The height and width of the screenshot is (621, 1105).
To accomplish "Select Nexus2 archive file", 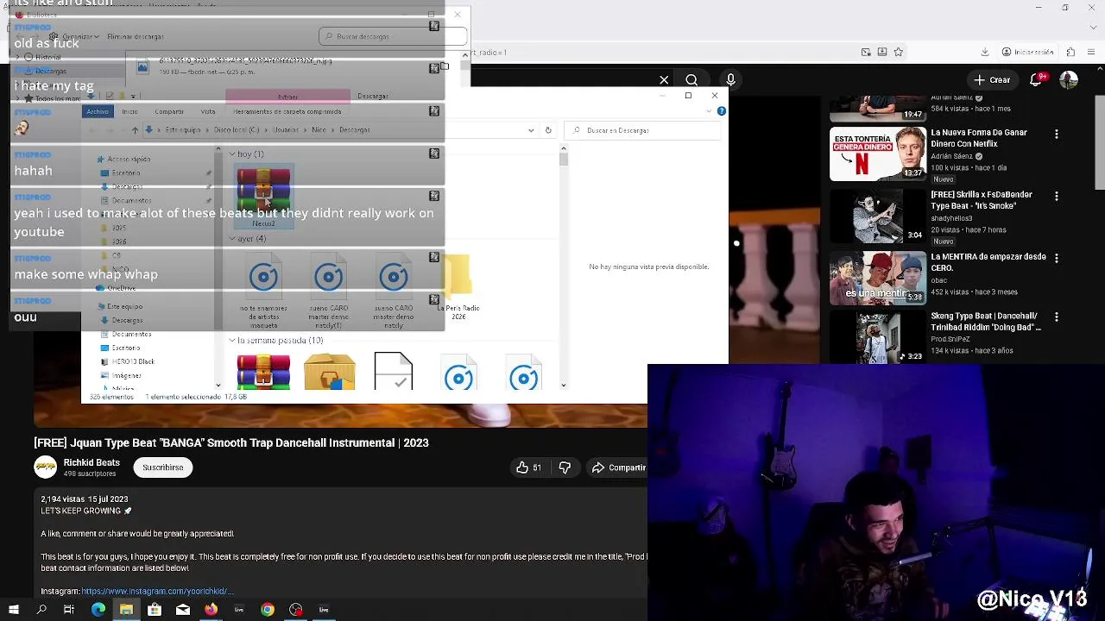I will pyautogui.click(x=264, y=198).
